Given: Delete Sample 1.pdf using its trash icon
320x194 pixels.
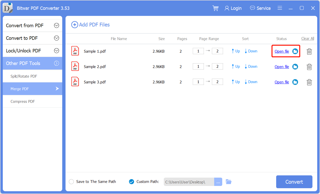Looking at the screenshot, I should click(x=309, y=51).
